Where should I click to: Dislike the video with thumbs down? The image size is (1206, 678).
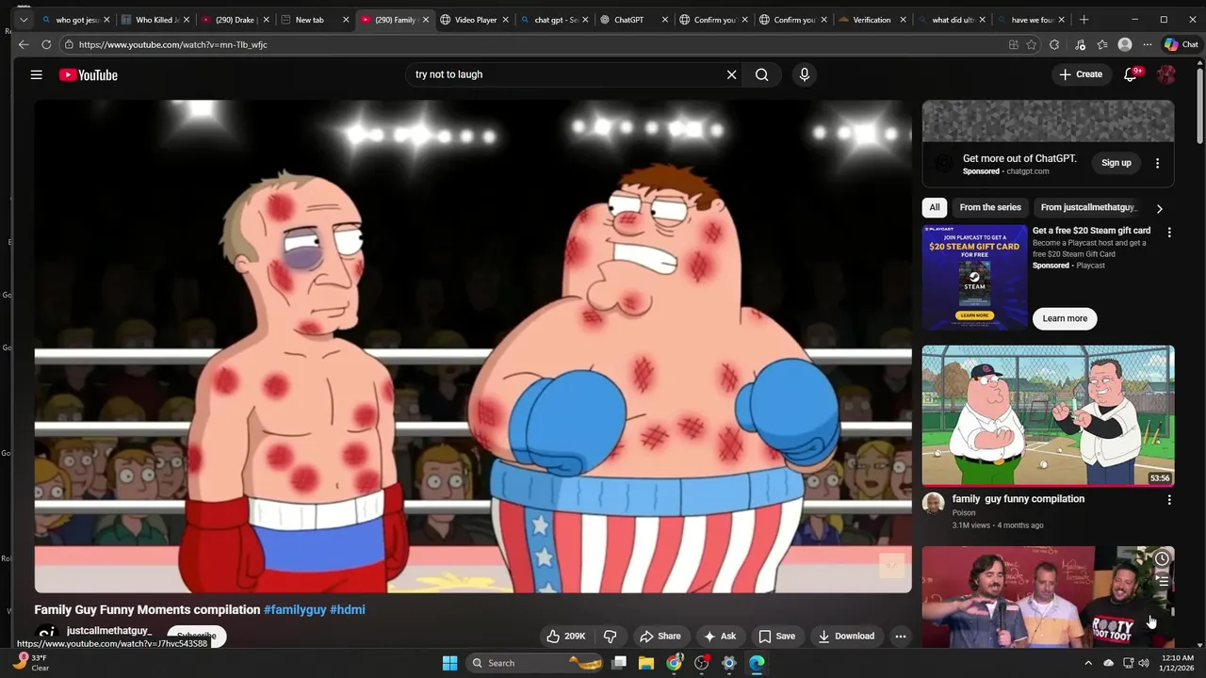tap(610, 636)
